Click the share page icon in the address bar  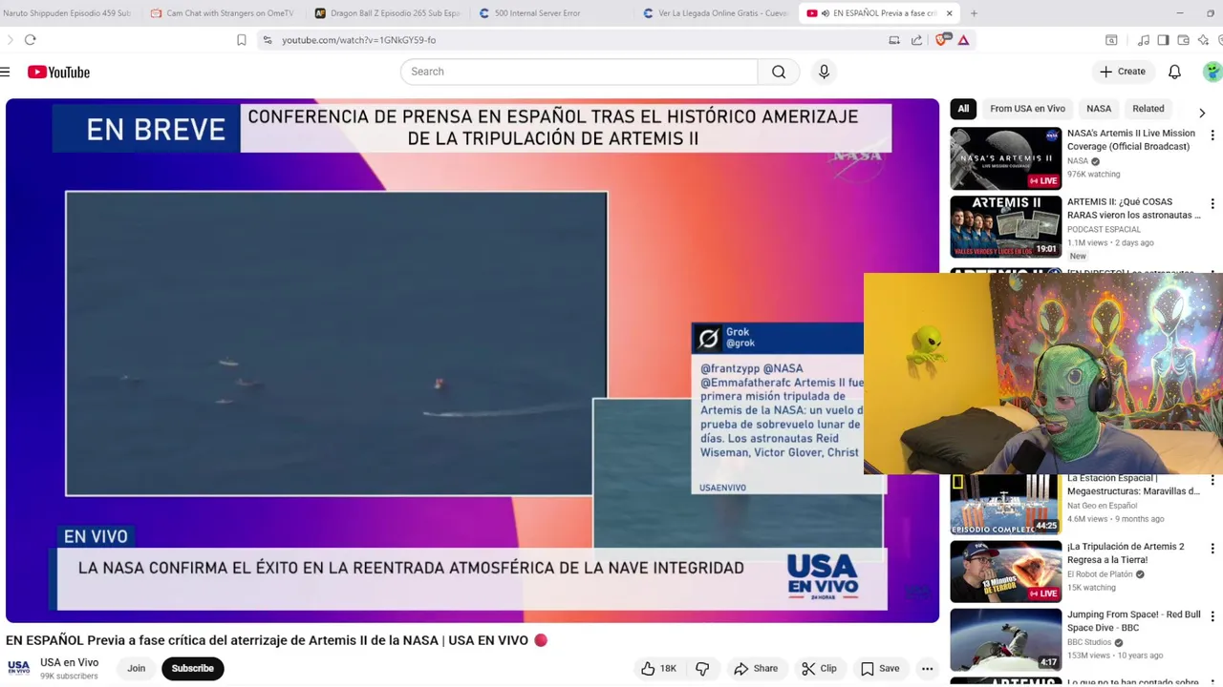point(917,40)
